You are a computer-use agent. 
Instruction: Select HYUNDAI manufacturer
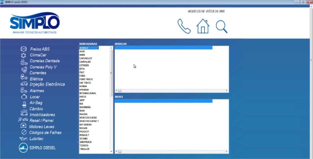coord(84,90)
